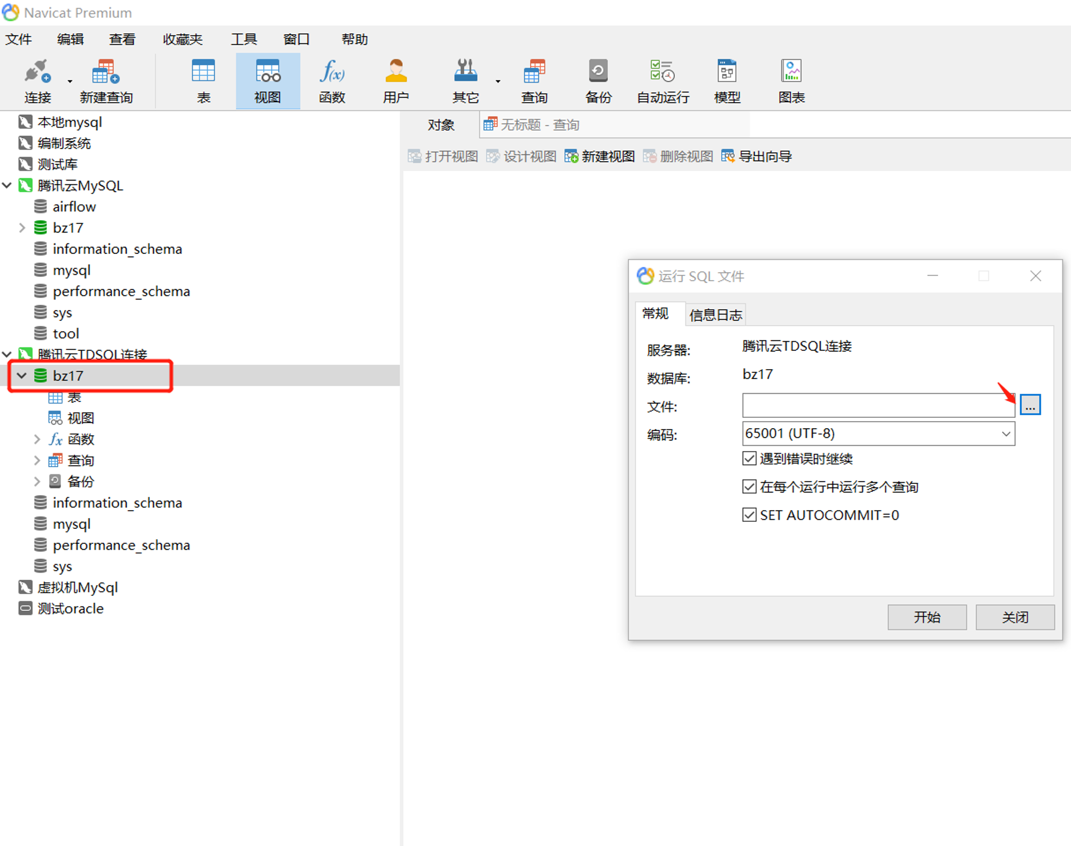Open 新建查询 (New Query) from toolbar
Screen dimensions: 1071x846
point(106,81)
